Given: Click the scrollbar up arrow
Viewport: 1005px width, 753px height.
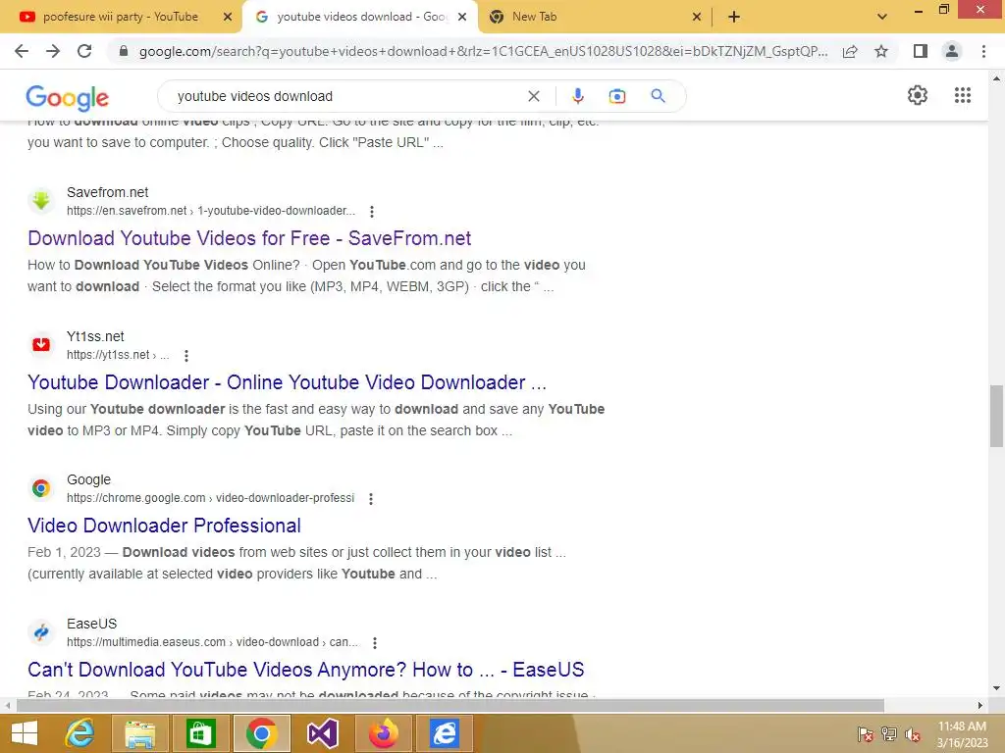Looking at the screenshot, I should coord(996,79).
